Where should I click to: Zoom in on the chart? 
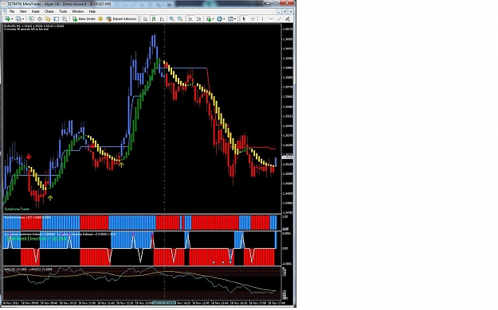171,19
